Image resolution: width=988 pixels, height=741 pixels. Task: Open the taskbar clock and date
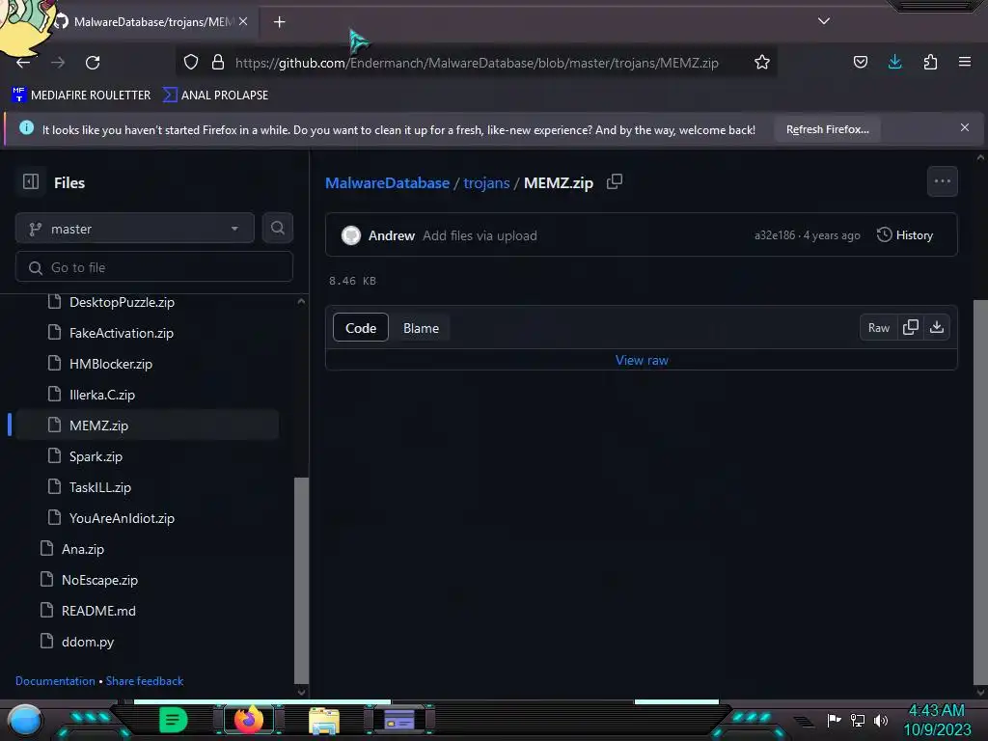[936, 720]
